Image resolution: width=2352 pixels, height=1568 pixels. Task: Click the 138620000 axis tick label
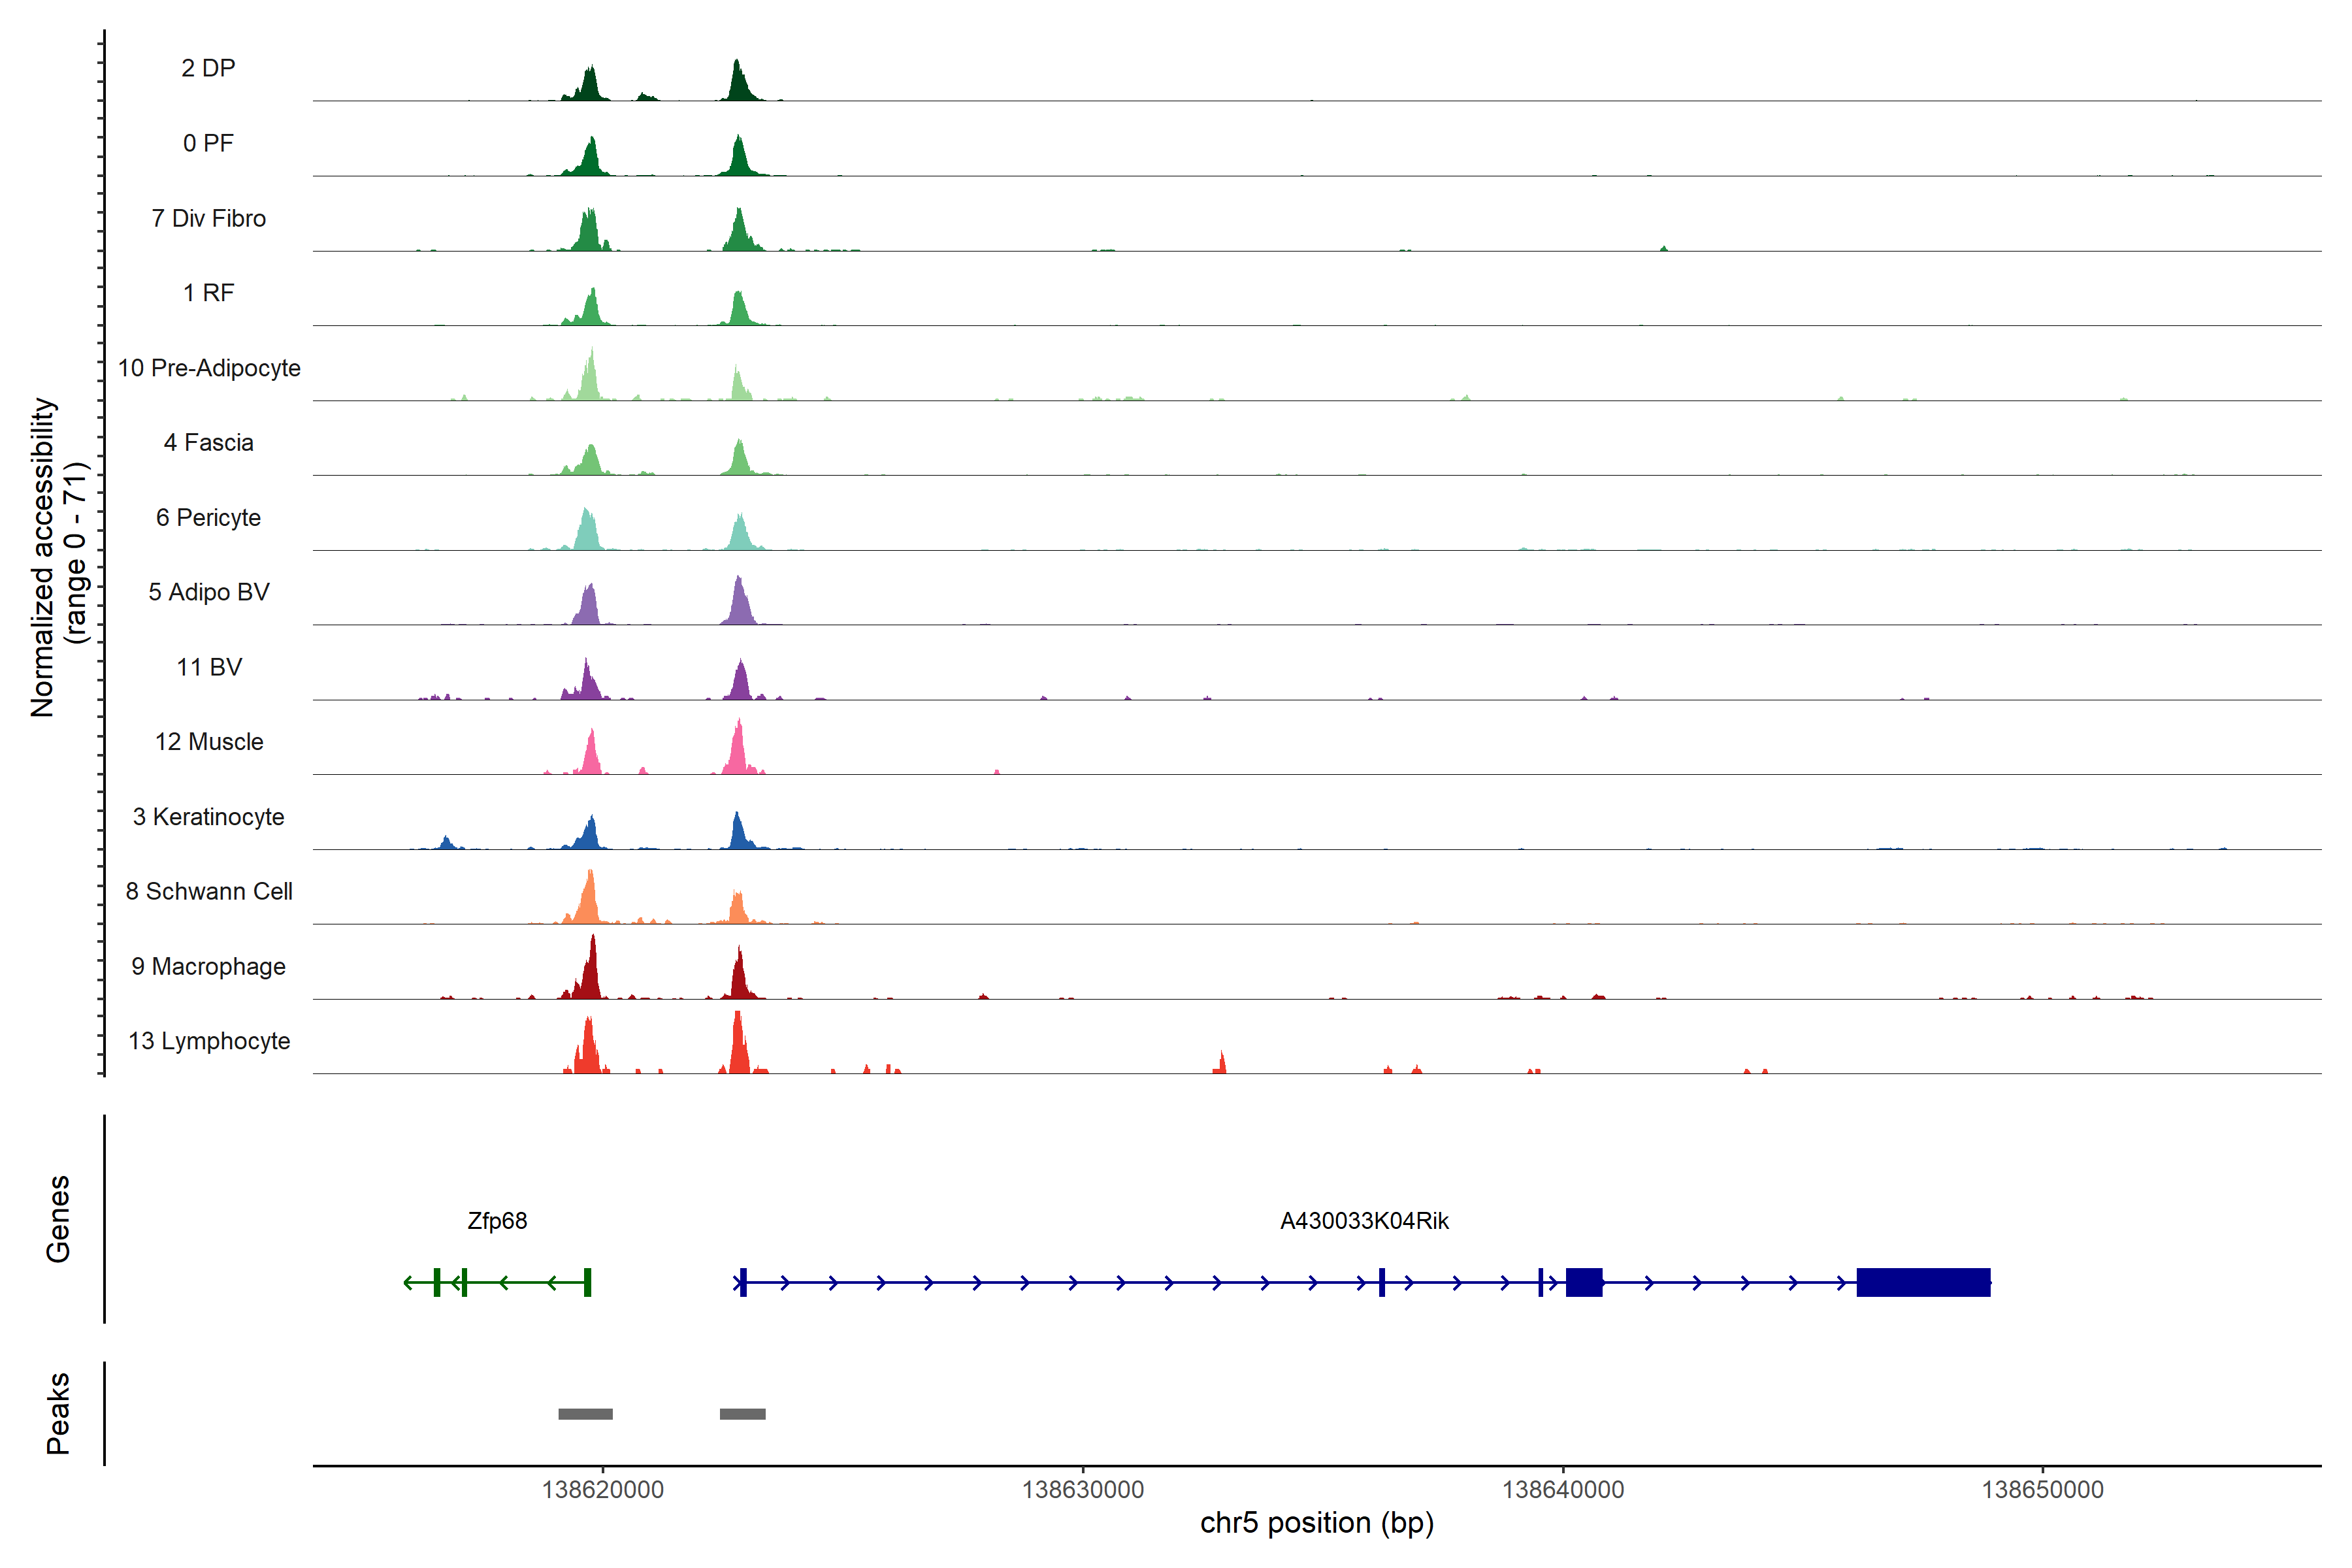(x=602, y=1490)
